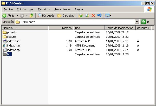Expand the address bar dropdown list
Screen dimensions: 156x106
point(137,22)
